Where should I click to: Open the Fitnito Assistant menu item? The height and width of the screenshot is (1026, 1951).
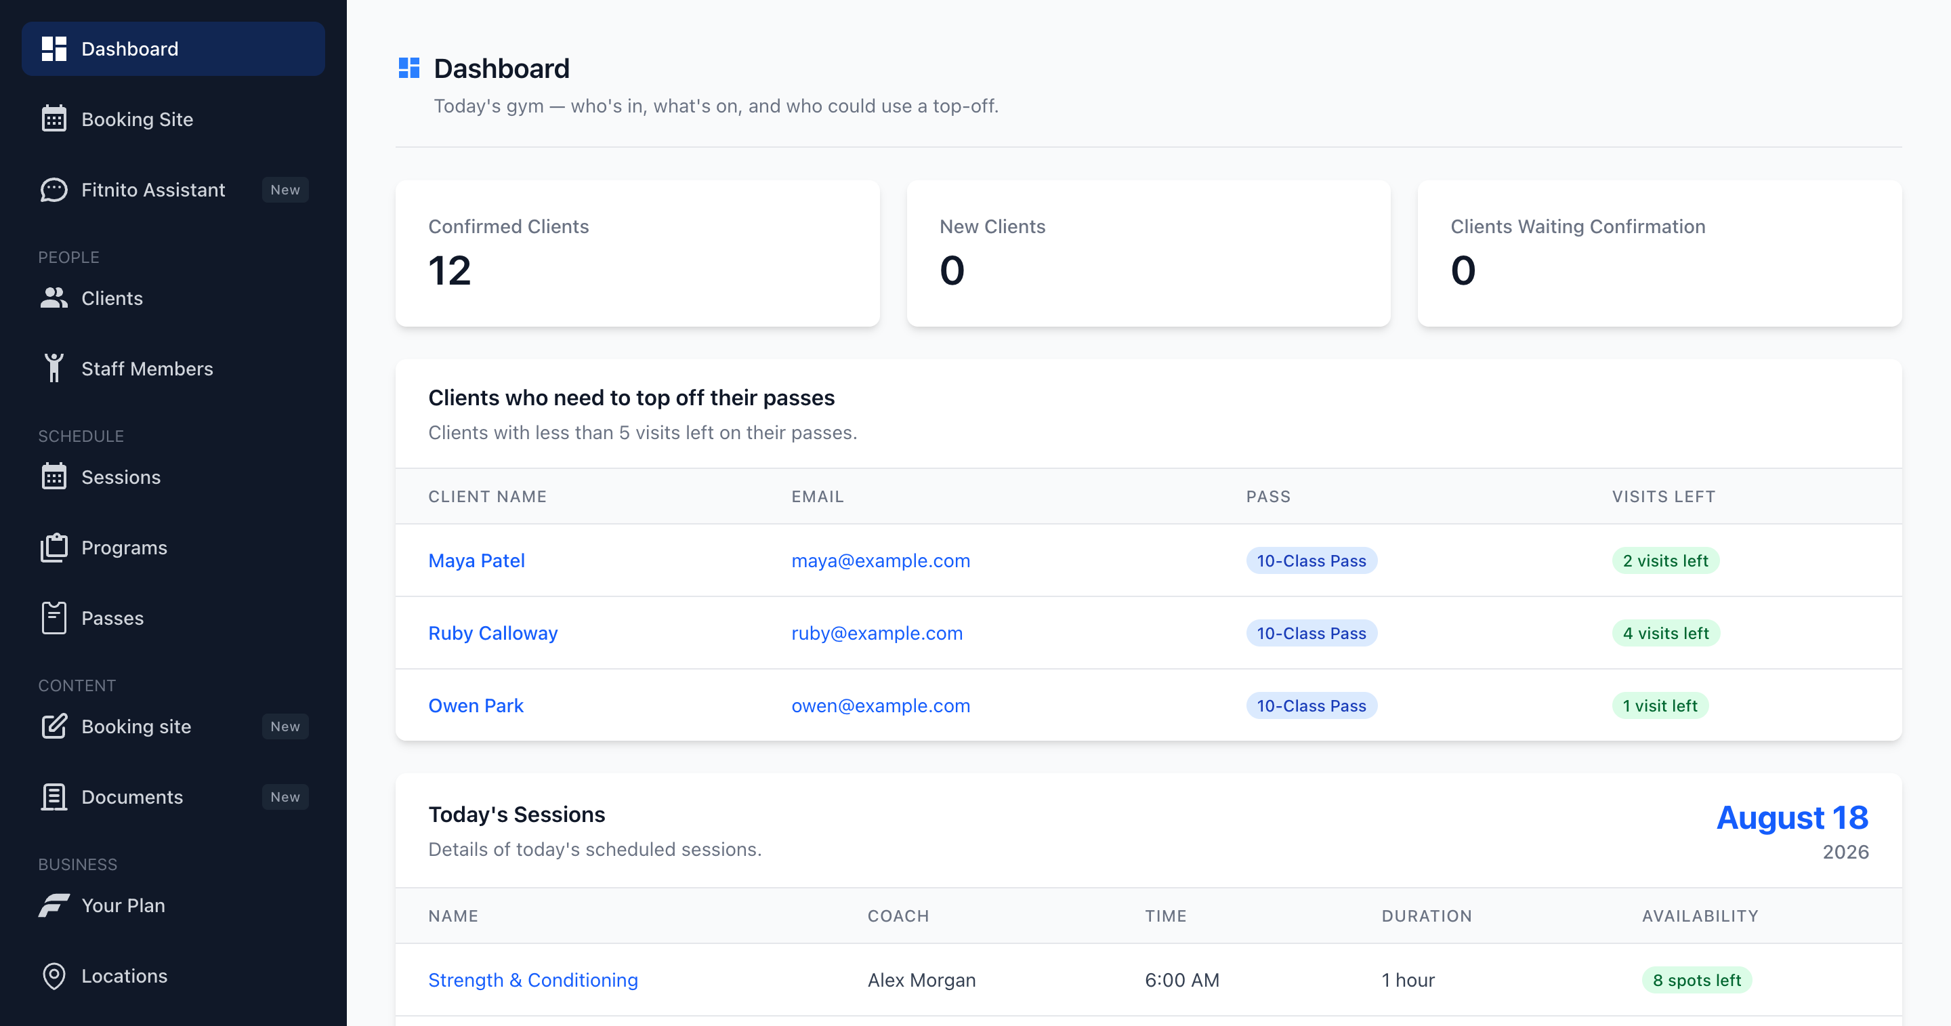[173, 190]
